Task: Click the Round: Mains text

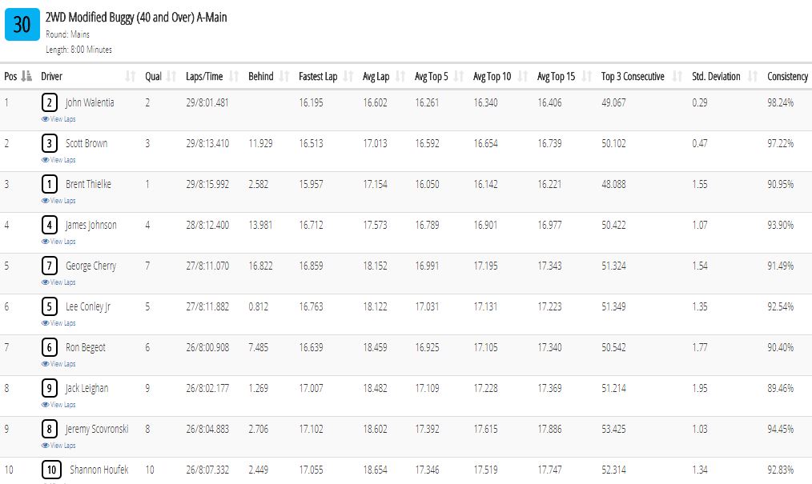Action: pyautogui.click(x=67, y=34)
